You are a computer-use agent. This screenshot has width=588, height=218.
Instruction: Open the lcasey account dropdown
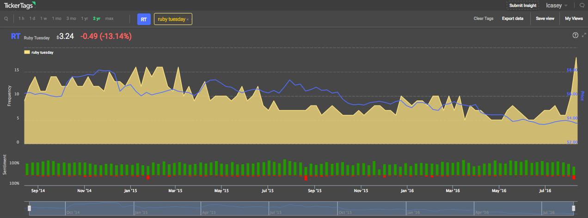[x=557, y=6]
